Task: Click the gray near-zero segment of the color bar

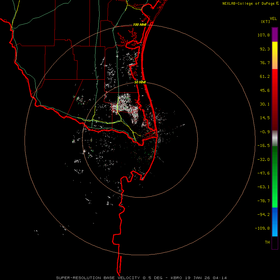Action: (275, 138)
